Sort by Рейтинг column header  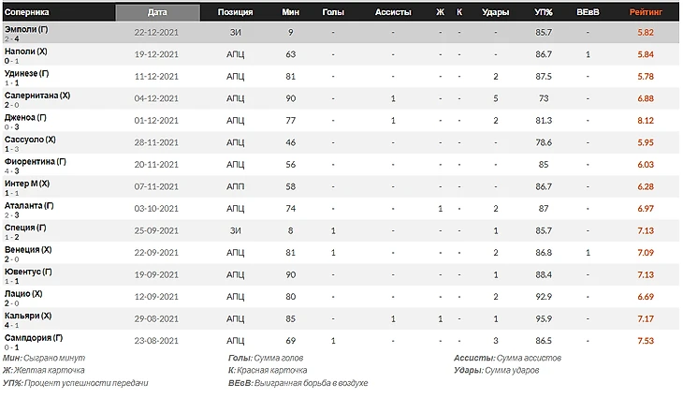(x=646, y=12)
